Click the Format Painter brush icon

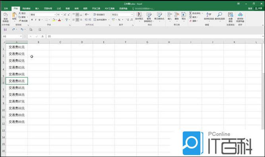(20, 21)
